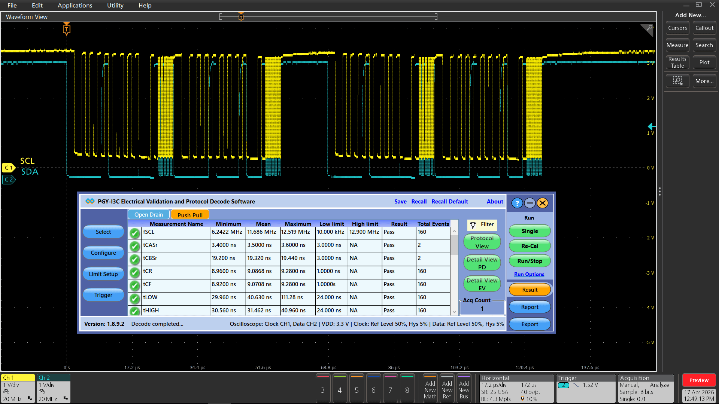Click the Export button

click(x=530, y=324)
